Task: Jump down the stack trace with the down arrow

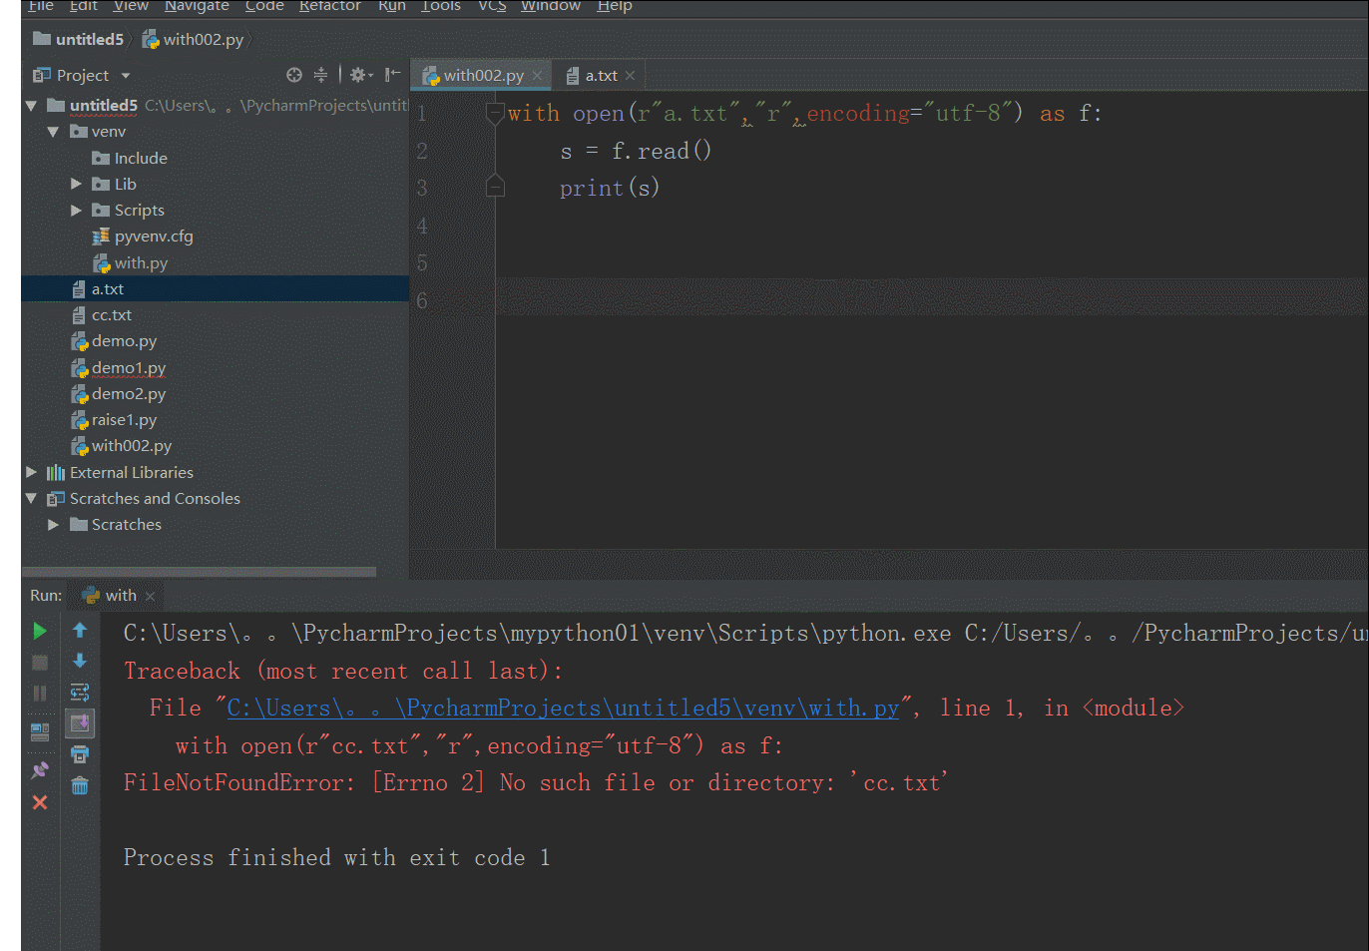Action: [x=80, y=661]
